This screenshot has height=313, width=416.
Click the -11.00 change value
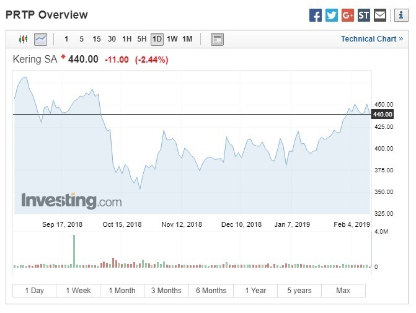[117, 60]
